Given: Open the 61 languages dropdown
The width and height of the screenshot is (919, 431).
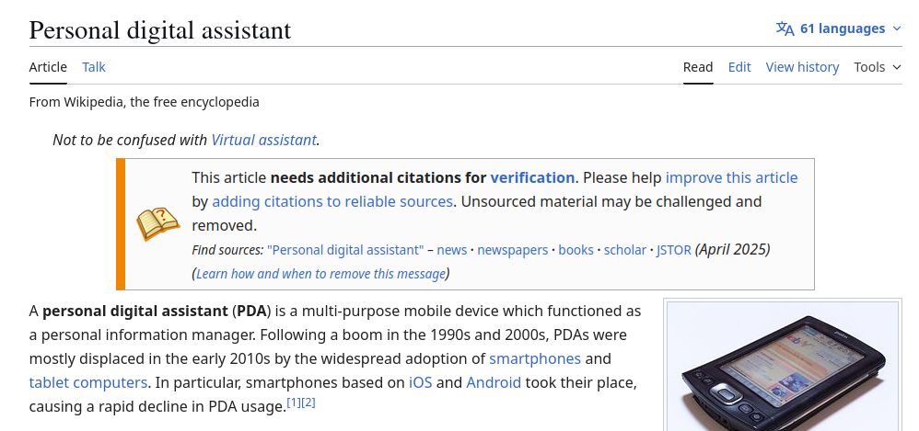Looking at the screenshot, I should pos(839,28).
